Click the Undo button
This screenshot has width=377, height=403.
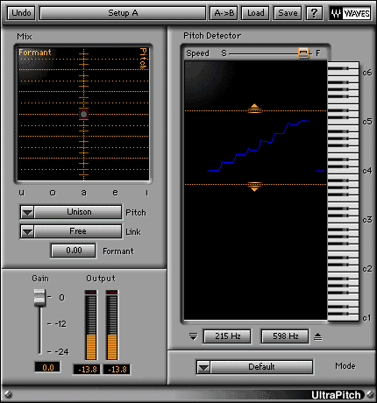coord(21,13)
